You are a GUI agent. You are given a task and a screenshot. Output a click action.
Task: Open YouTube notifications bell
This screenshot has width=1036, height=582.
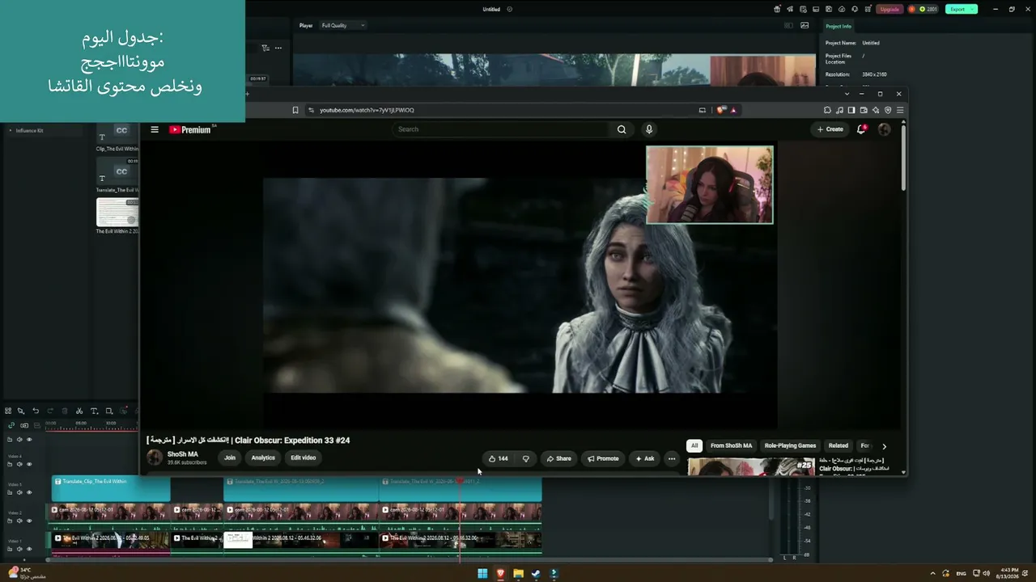(861, 129)
